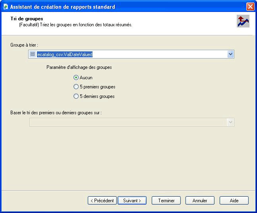Click the wizard icon in title bar
Image resolution: width=257 pixels, height=213 pixels.
pos(5,7)
